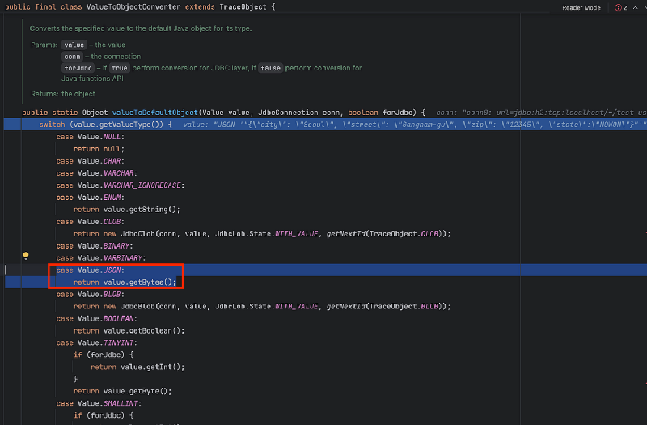The height and width of the screenshot is (425, 647).
Task: Click the 'boolean forJdbc' parameter in signature
Action: (382, 113)
